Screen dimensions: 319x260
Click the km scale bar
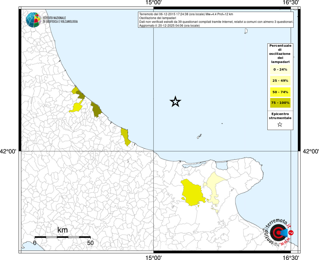tap(62, 237)
